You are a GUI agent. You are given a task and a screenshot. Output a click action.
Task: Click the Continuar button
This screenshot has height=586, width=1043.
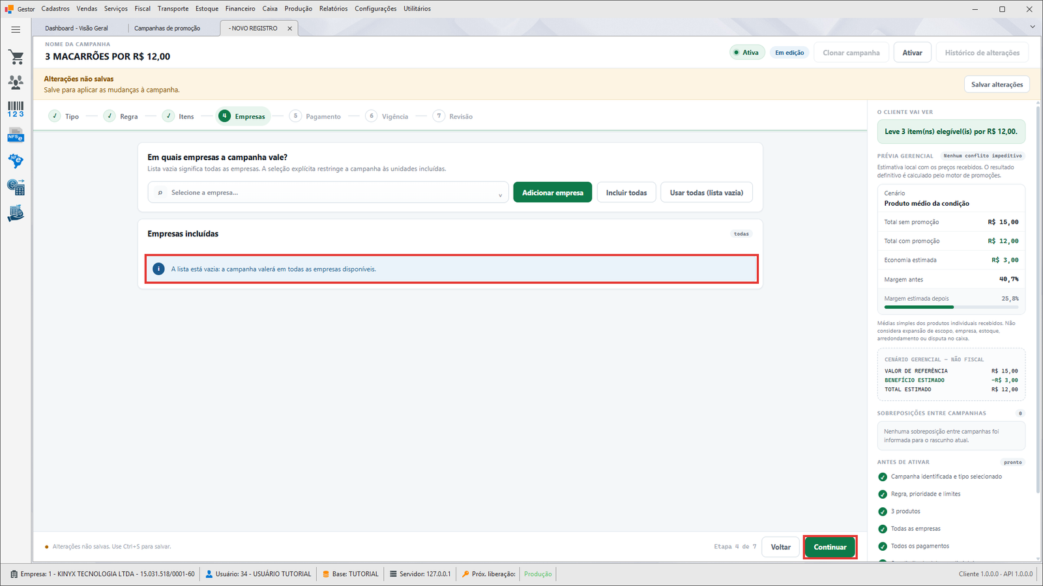click(x=830, y=547)
